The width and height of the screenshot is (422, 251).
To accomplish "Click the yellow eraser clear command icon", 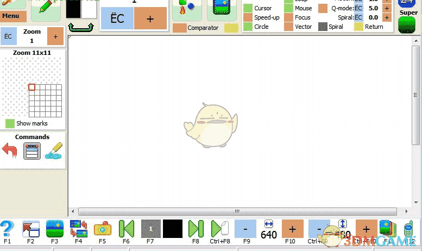I will click(x=54, y=150).
